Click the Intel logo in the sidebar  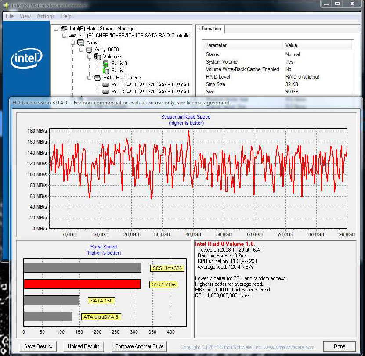[x=26, y=58]
